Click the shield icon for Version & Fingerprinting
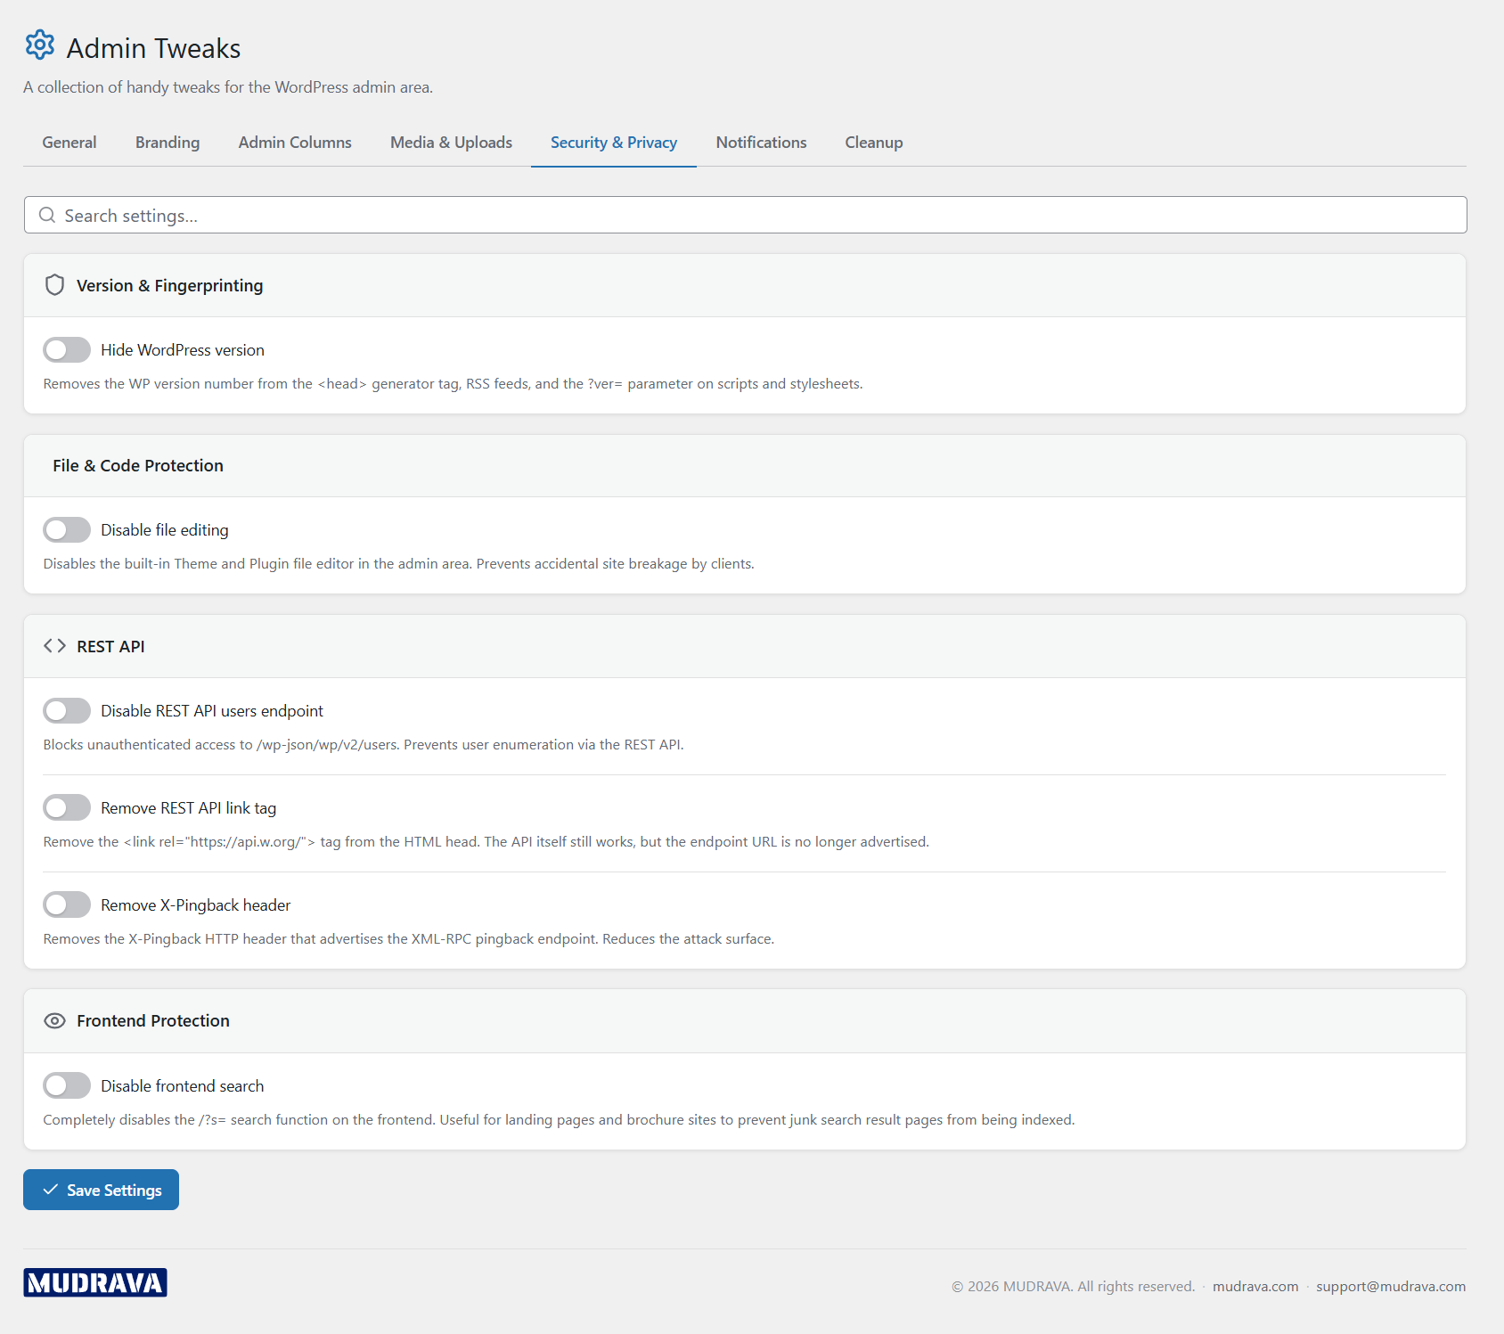 (55, 285)
